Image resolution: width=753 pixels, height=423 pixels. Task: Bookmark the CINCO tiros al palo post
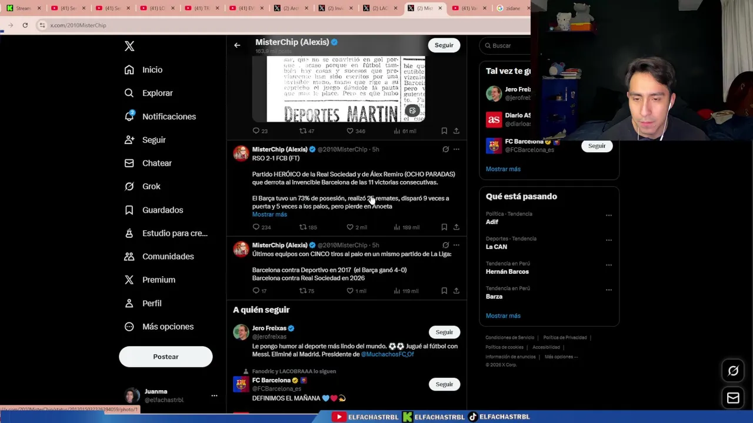444,291
